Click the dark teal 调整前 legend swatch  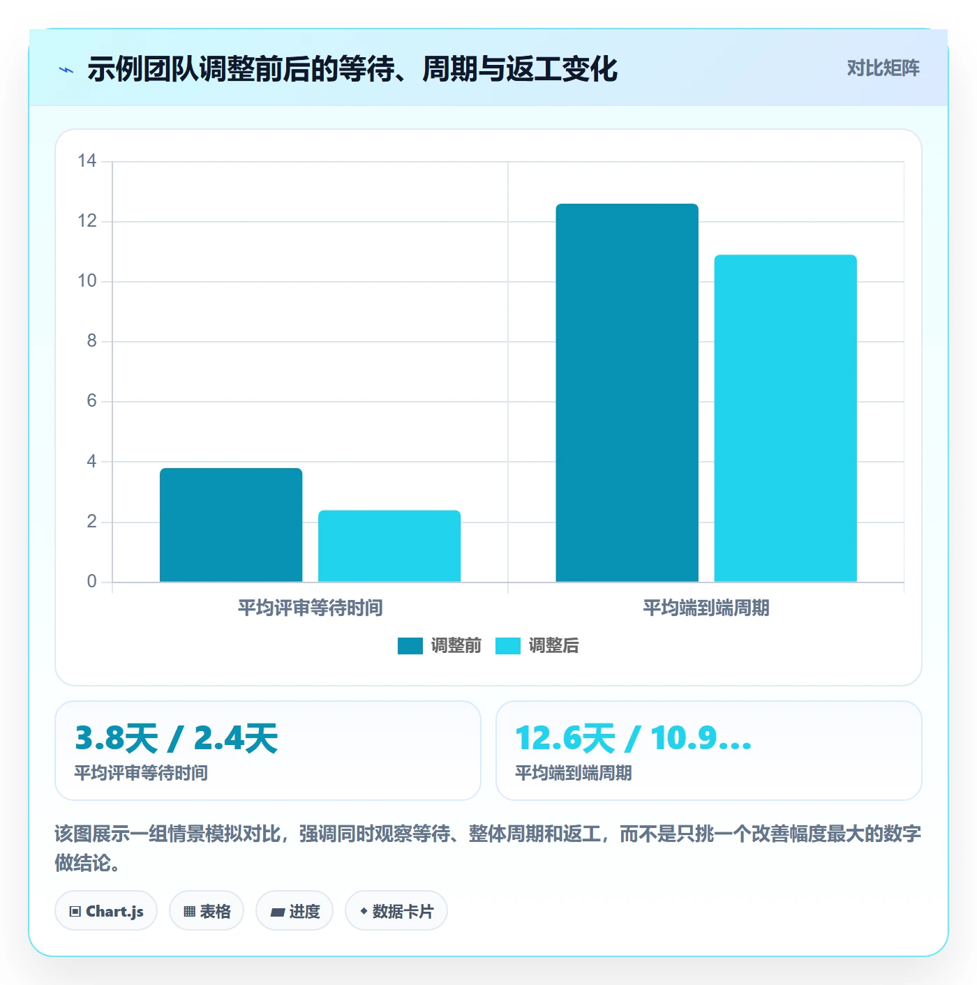click(x=410, y=646)
